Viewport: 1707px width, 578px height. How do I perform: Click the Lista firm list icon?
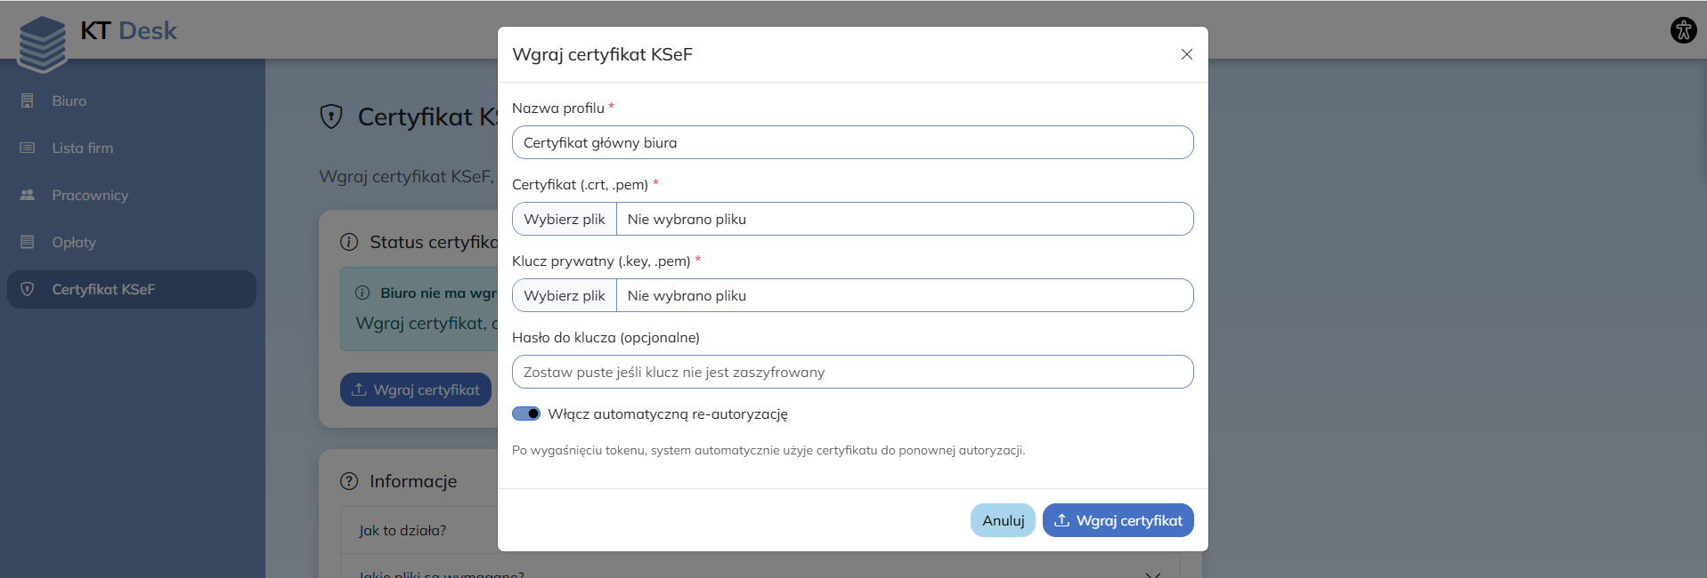(x=28, y=149)
